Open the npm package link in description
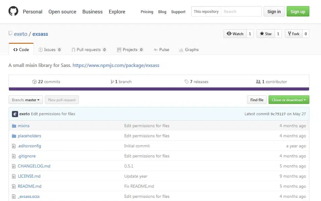Screen dimensions: 321x201 pos(116,65)
